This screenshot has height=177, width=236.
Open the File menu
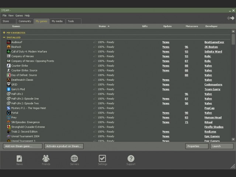pyautogui.click(x=4, y=15)
